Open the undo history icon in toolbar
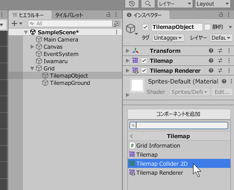The height and width of the screenshot is (190, 234). click(x=132, y=4)
